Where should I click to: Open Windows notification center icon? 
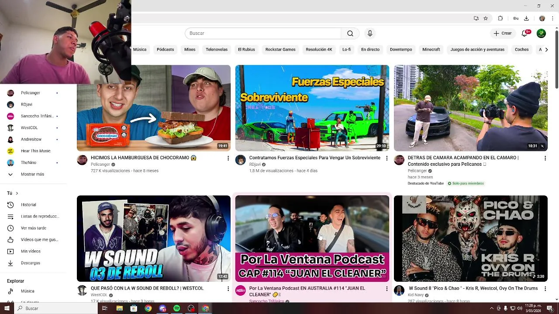click(x=550, y=308)
